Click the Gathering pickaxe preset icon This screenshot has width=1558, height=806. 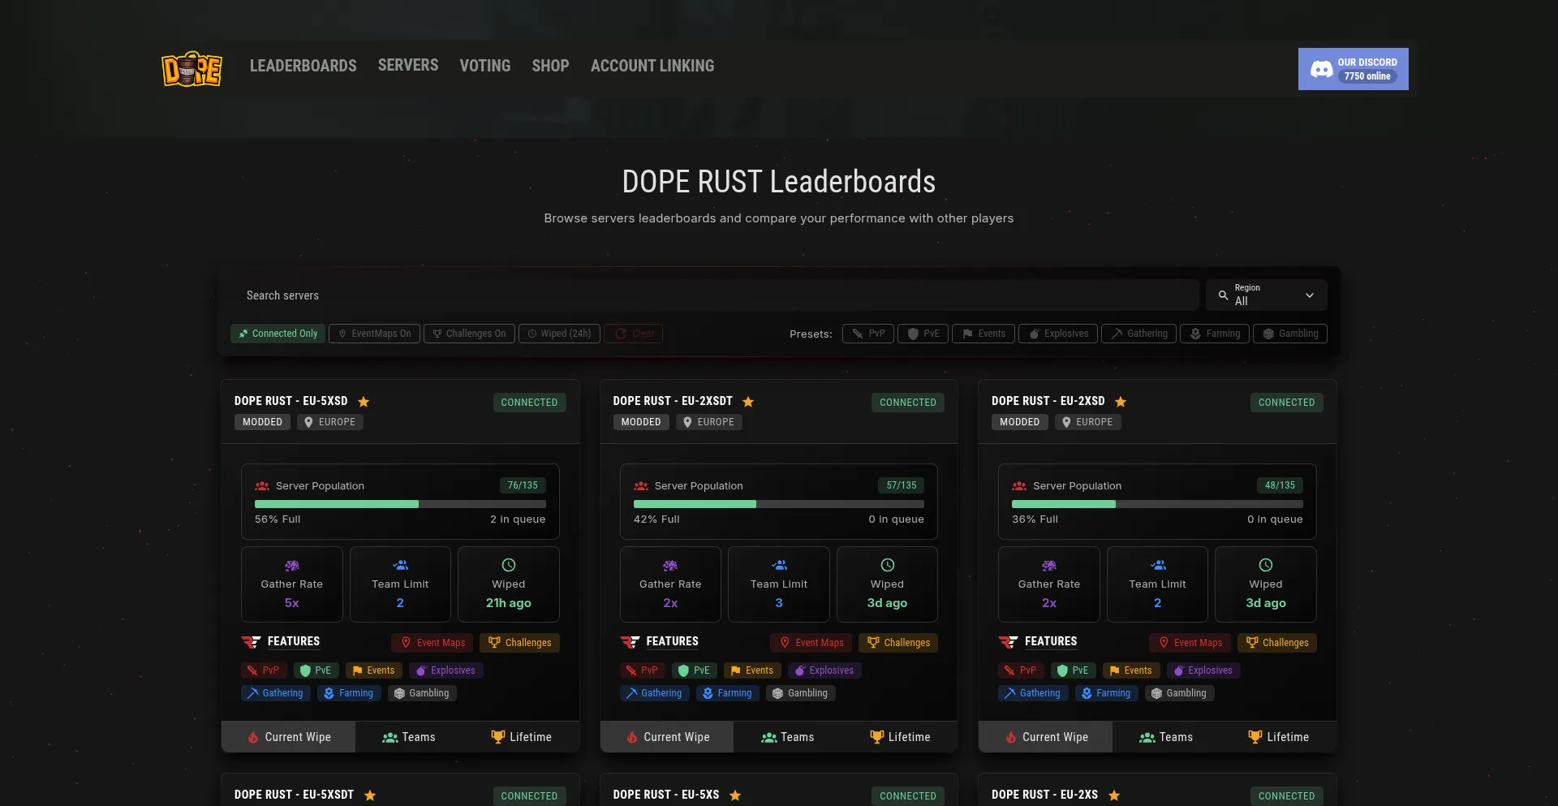[1117, 334]
